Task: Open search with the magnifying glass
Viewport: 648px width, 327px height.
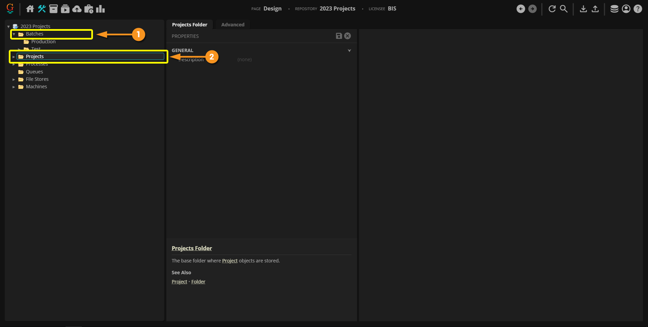Action: coord(563,9)
